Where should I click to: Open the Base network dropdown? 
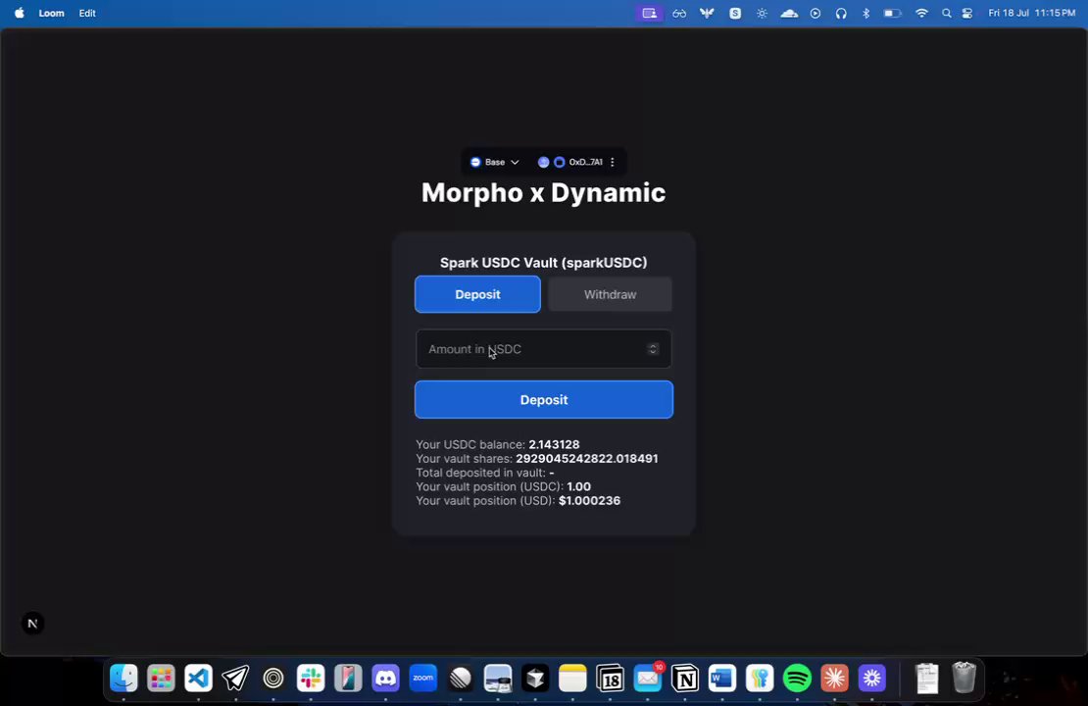click(x=495, y=162)
